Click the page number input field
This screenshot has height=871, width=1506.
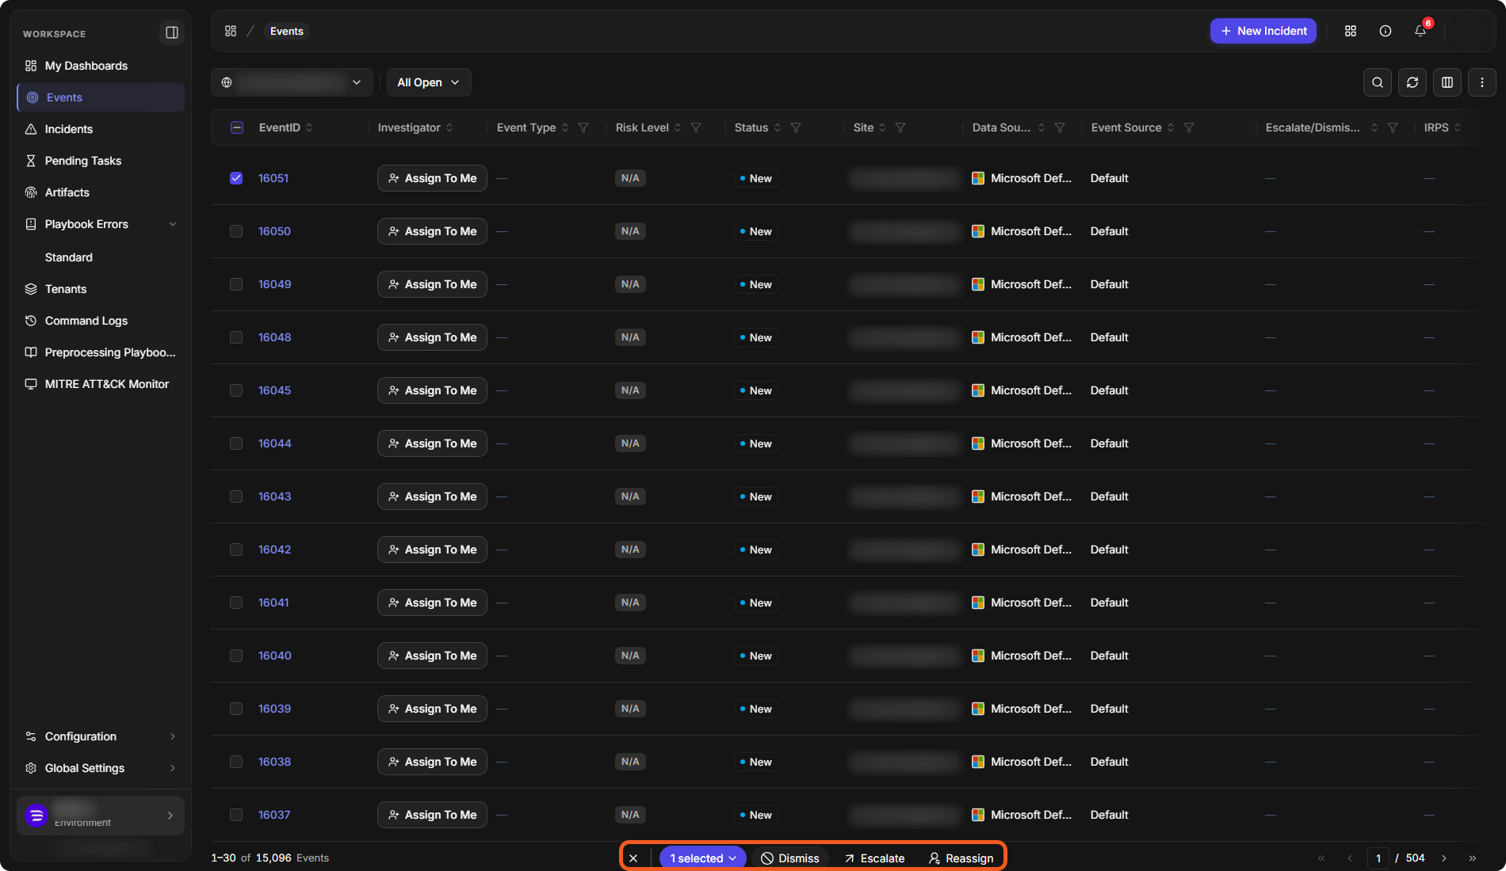point(1378,858)
